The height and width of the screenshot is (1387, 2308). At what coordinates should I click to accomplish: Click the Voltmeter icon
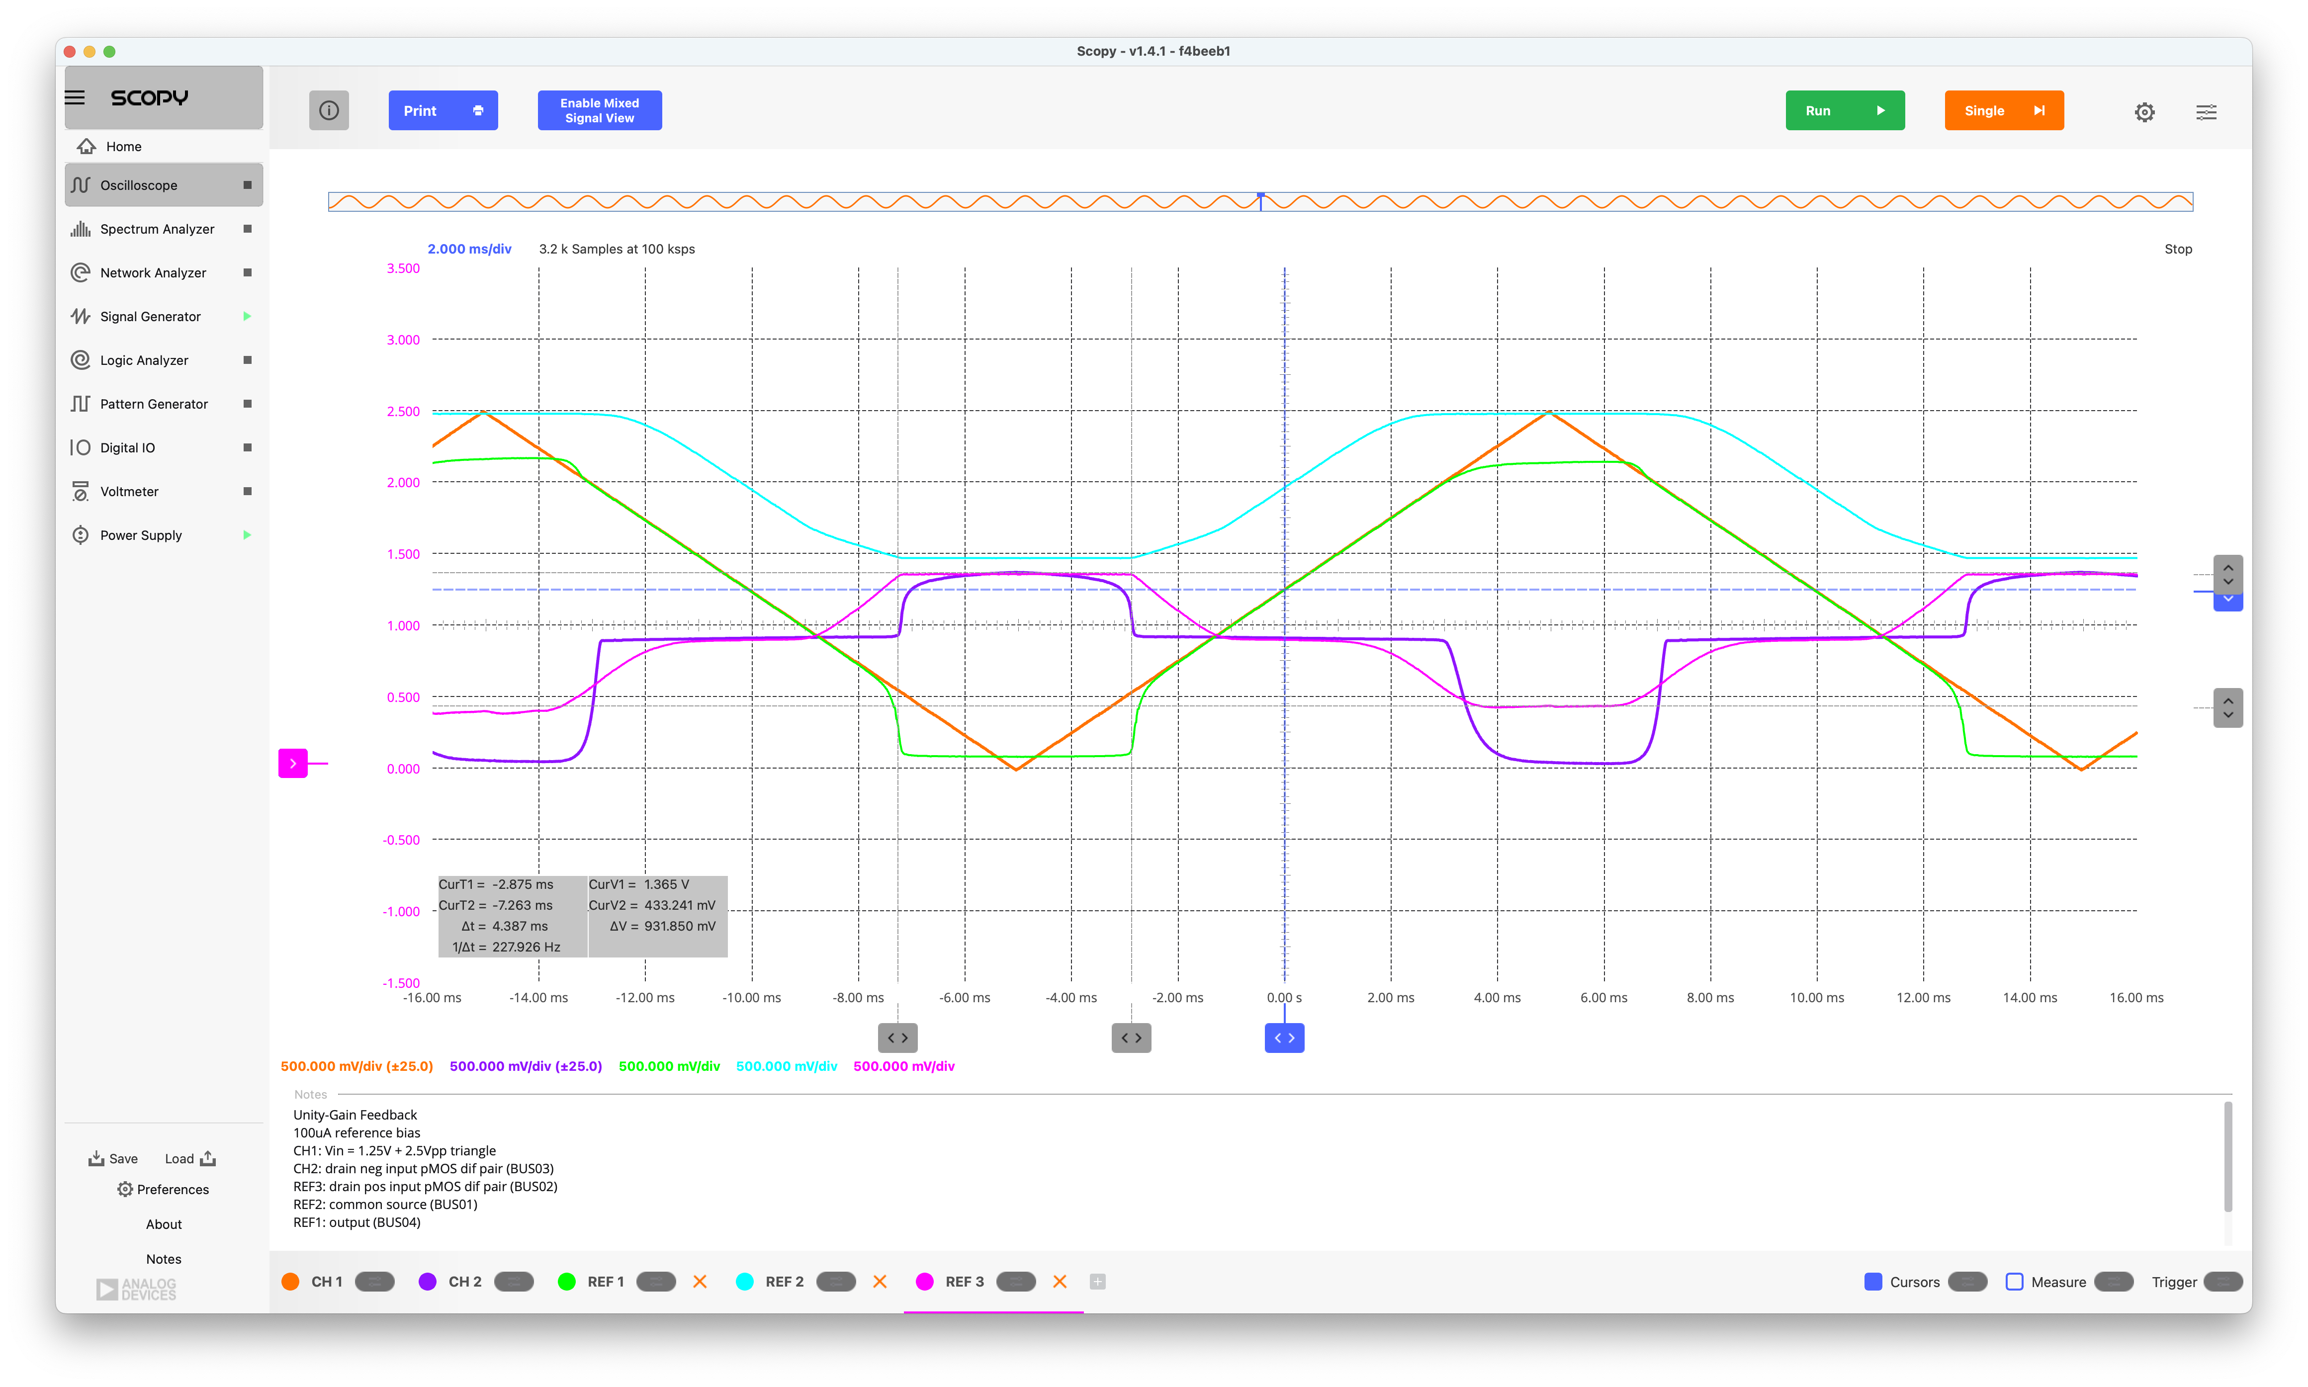coord(81,492)
